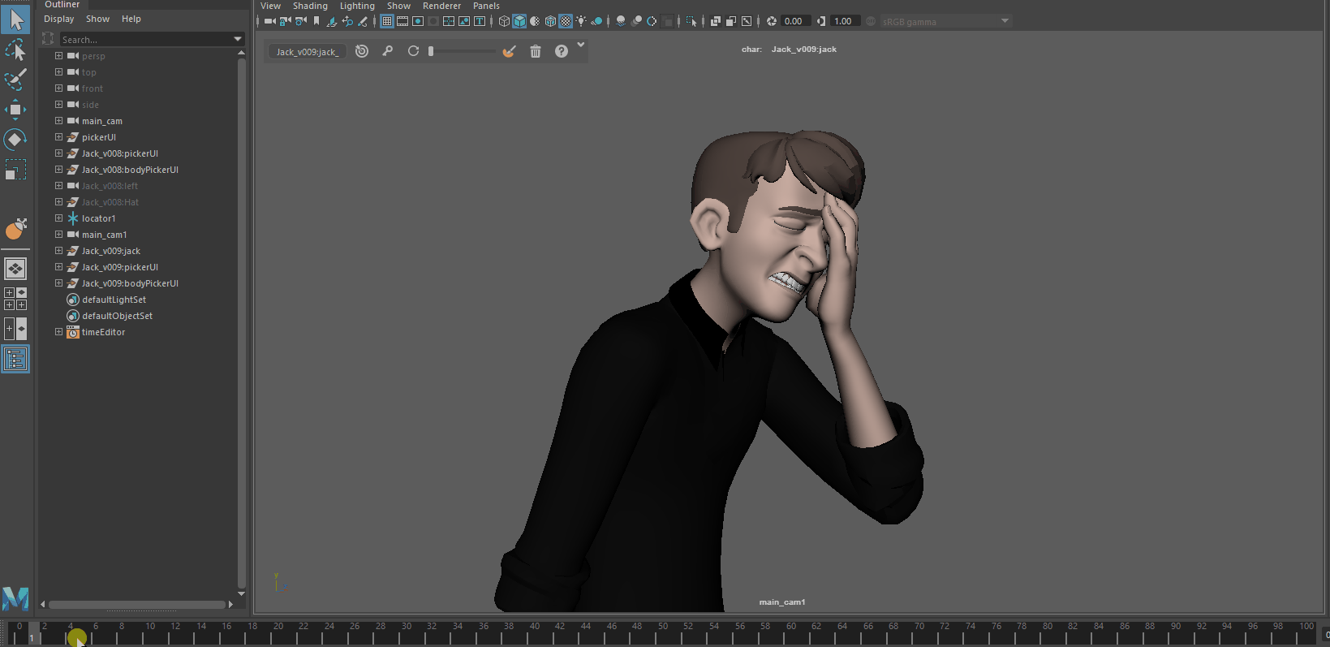This screenshot has height=647, width=1330.
Task: Open the Outliner Help menu
Action: click(131, 19)
